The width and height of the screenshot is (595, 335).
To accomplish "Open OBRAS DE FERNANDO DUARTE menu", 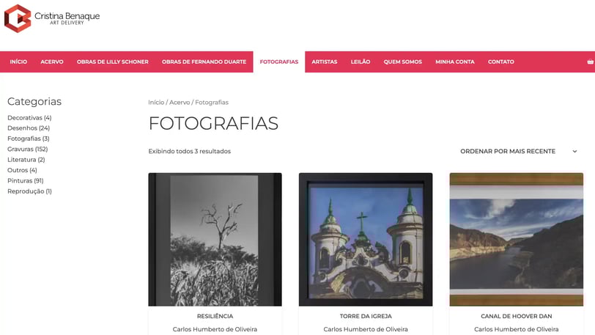I will (x=204, y=62).
